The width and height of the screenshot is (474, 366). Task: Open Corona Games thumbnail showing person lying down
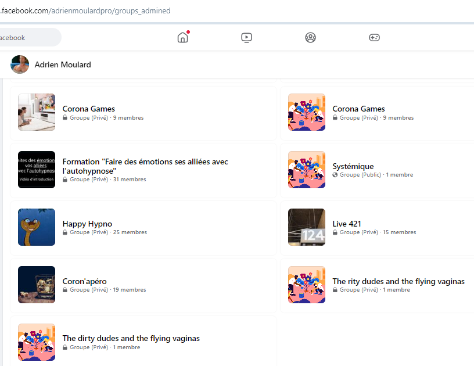37,112
